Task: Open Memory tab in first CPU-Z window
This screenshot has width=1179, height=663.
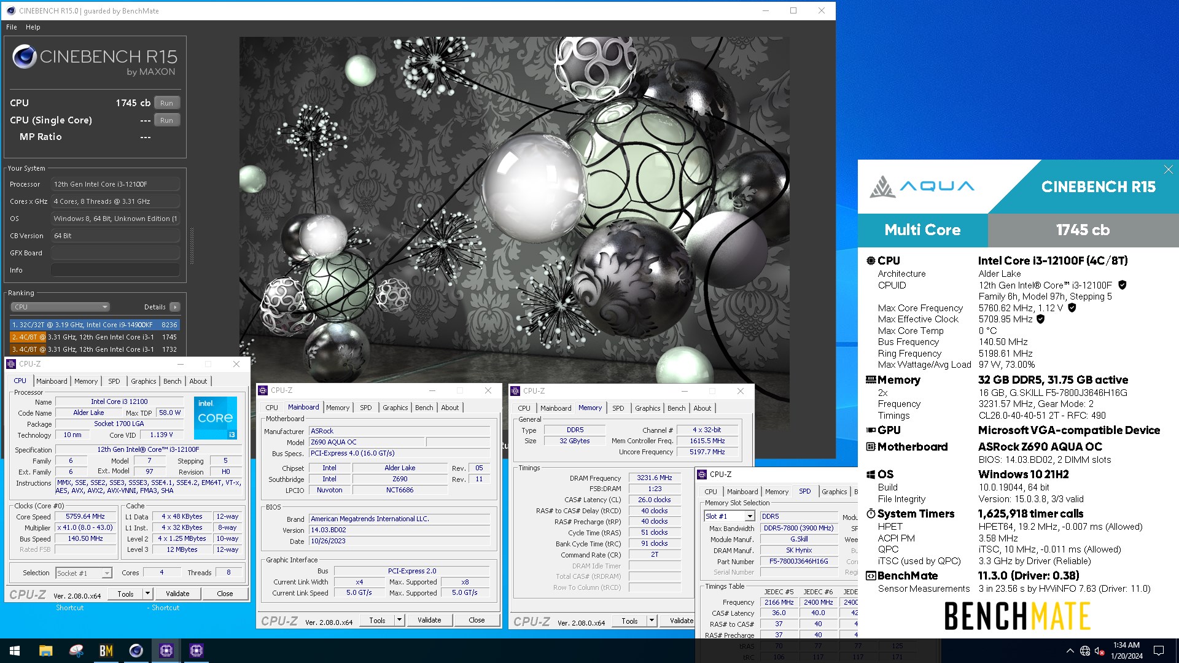Action: click(86, 381)
